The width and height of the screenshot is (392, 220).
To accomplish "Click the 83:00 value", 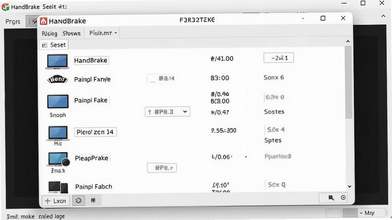I will tap(220, 78).
